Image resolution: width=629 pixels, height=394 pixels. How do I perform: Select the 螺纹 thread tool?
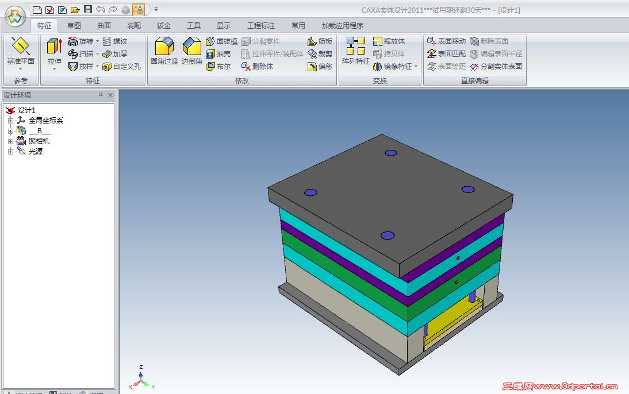[115, 41]
